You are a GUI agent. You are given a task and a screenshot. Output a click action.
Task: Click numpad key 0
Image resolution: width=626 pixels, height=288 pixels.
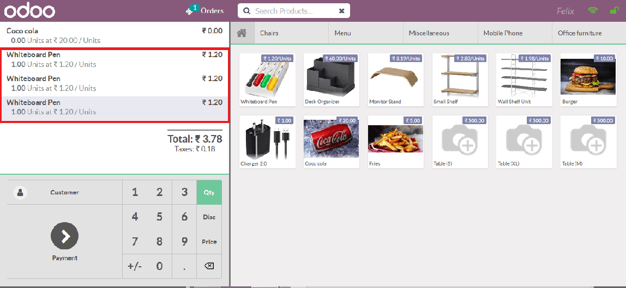[160, 266]
